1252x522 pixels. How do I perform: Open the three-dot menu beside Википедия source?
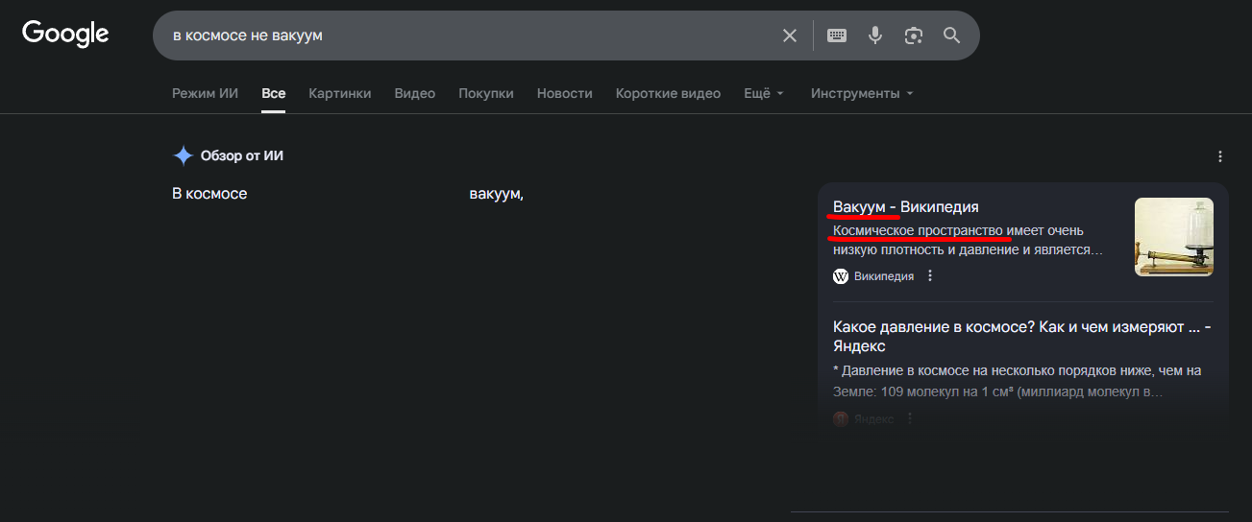point(929,276)
